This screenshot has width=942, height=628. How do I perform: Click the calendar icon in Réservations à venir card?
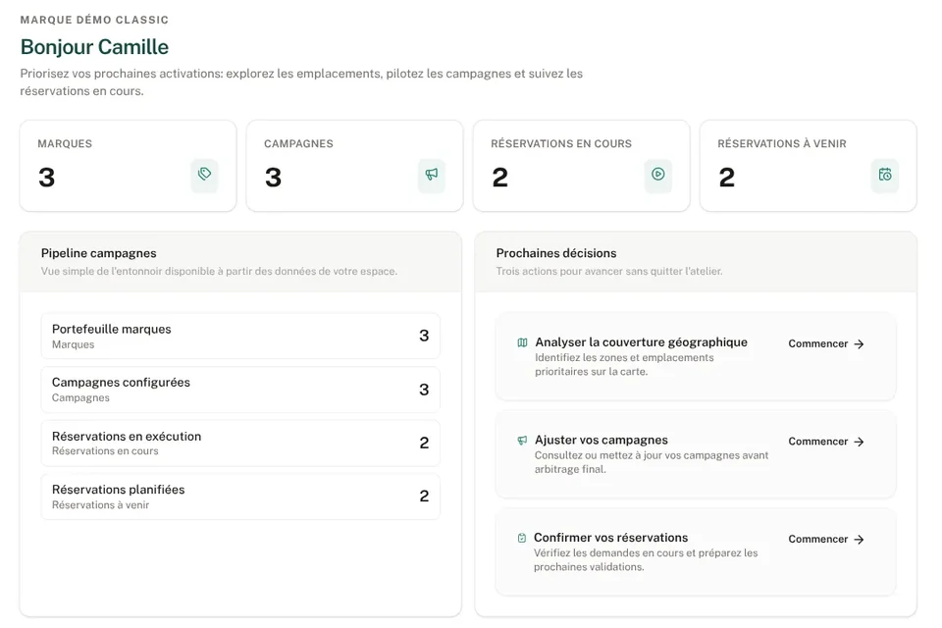(885, 175)
